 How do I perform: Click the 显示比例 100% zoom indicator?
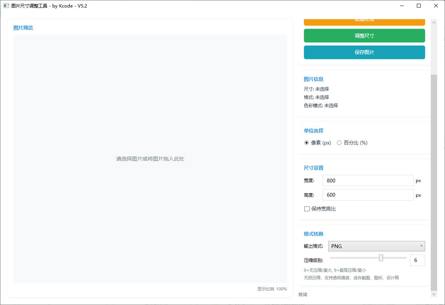pos(272,288)
